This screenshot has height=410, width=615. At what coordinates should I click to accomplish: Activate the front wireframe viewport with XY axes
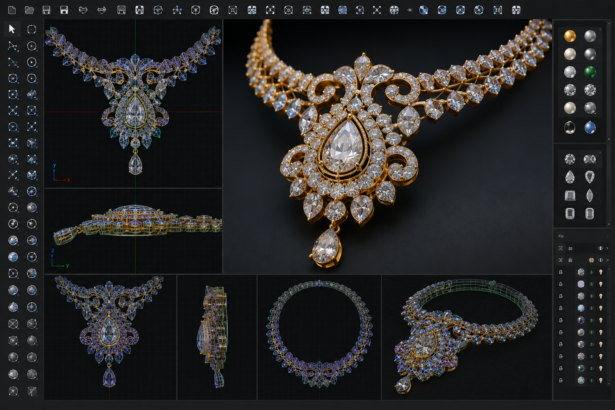pyautogui.click(x=133, y=103)
